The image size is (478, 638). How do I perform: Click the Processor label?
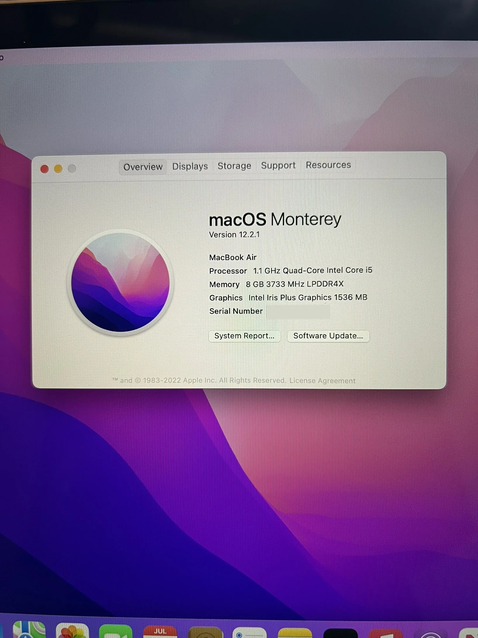tap(228, 271)
